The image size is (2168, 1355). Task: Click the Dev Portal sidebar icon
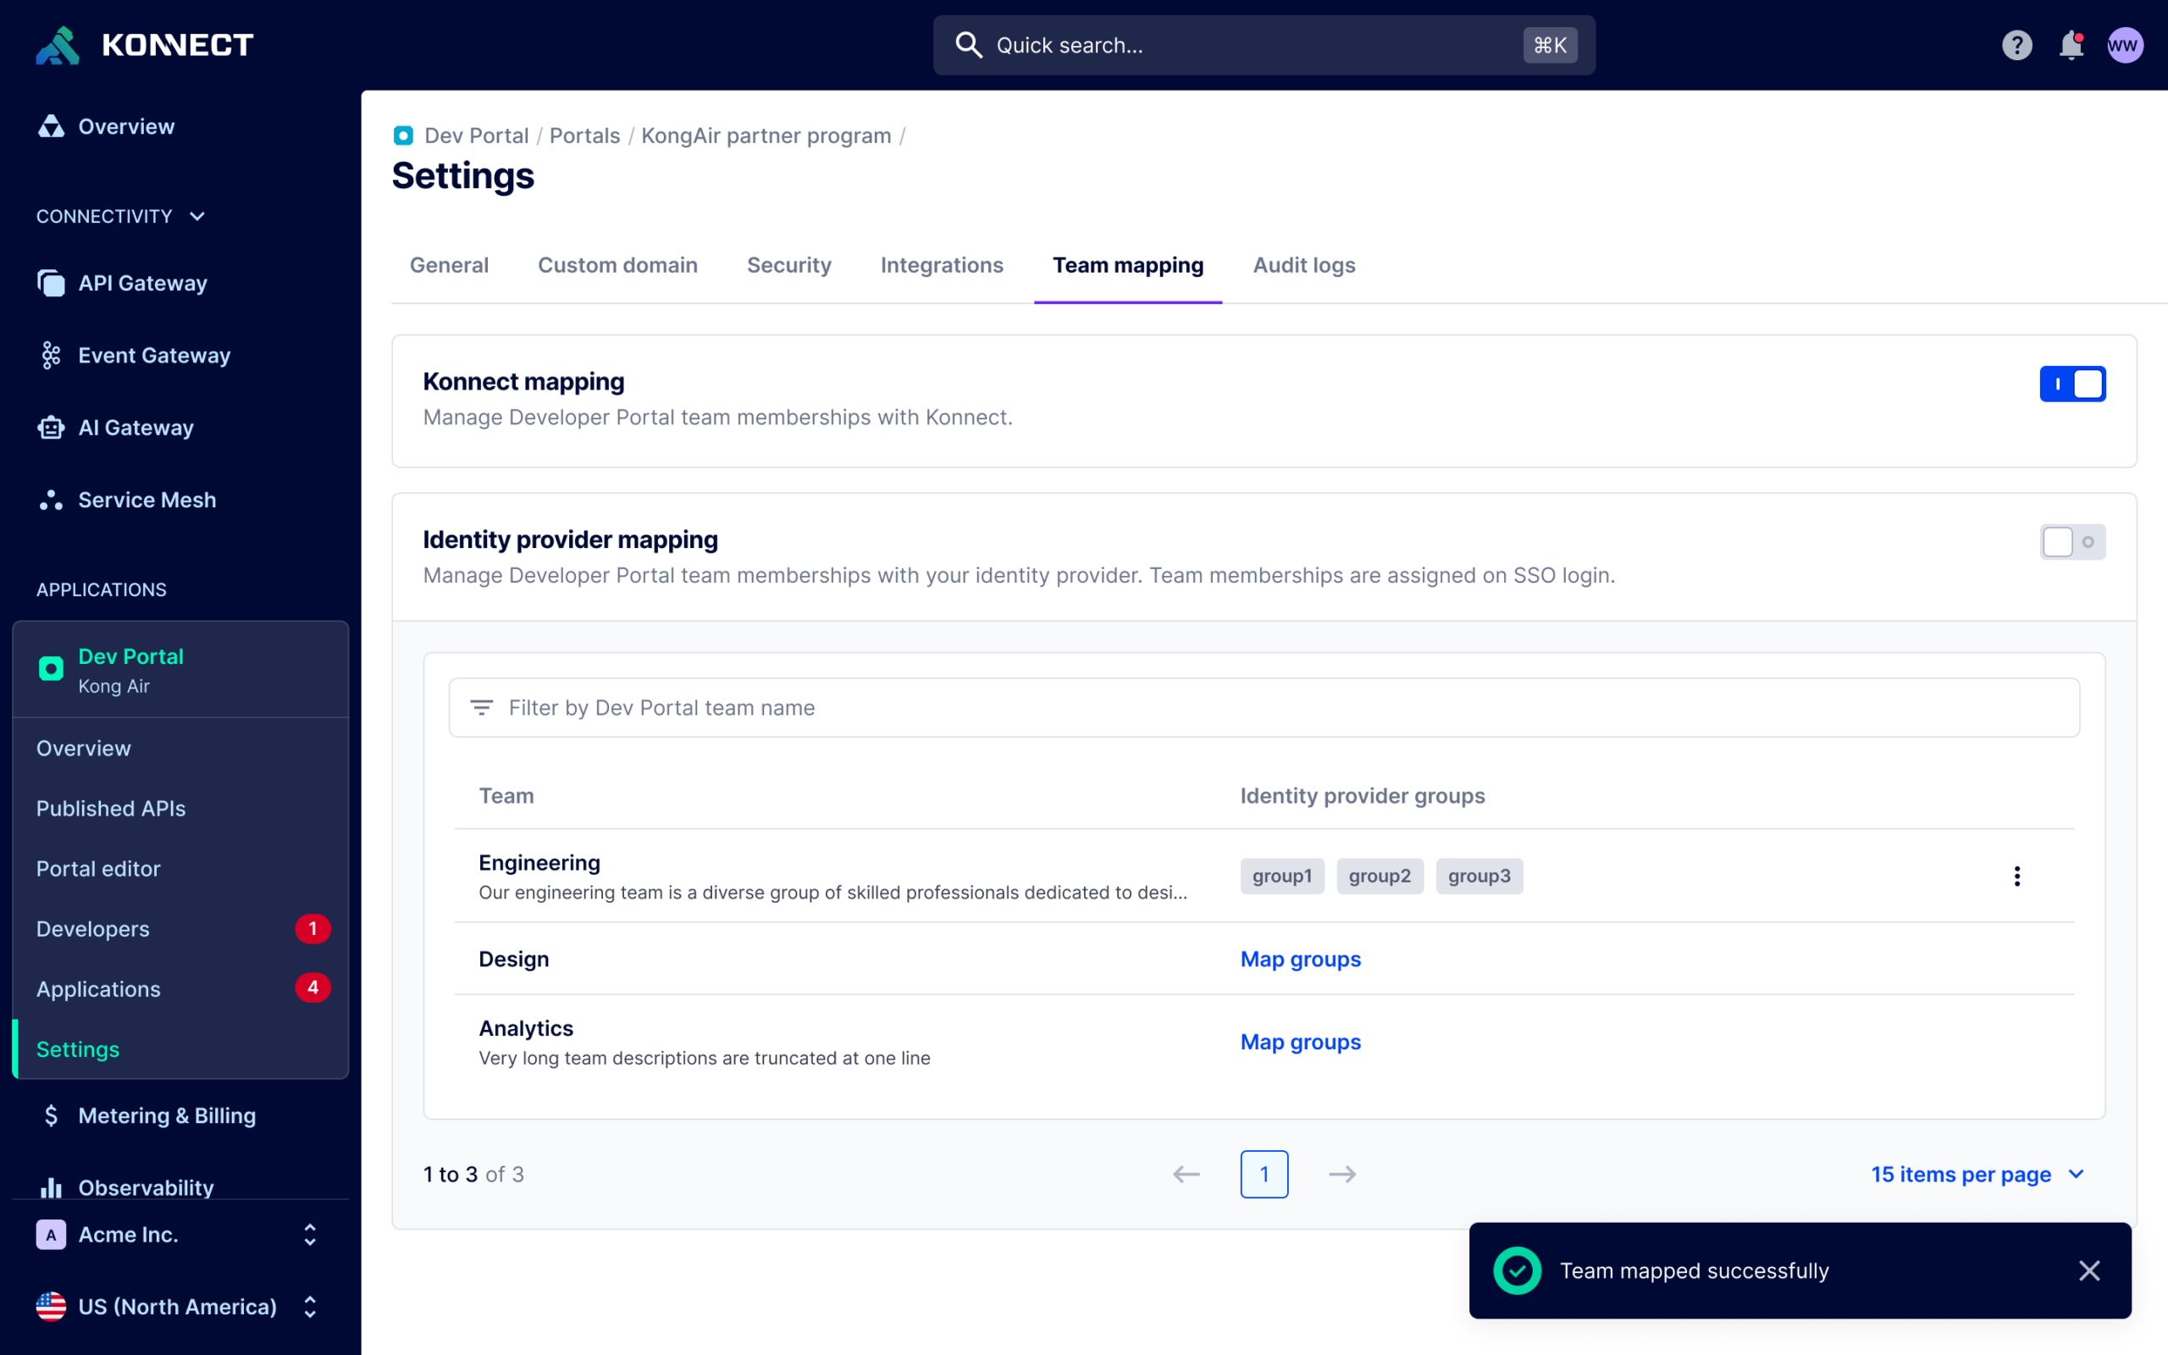[x=51, y=668]
